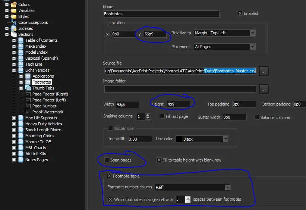Click the Source file browse button
This screenshot has height=210, width=306.
tap(264, 71)
